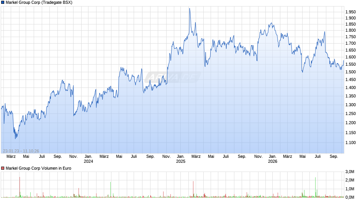Click the 'Jan.' label above 2024

coord(88,156)
